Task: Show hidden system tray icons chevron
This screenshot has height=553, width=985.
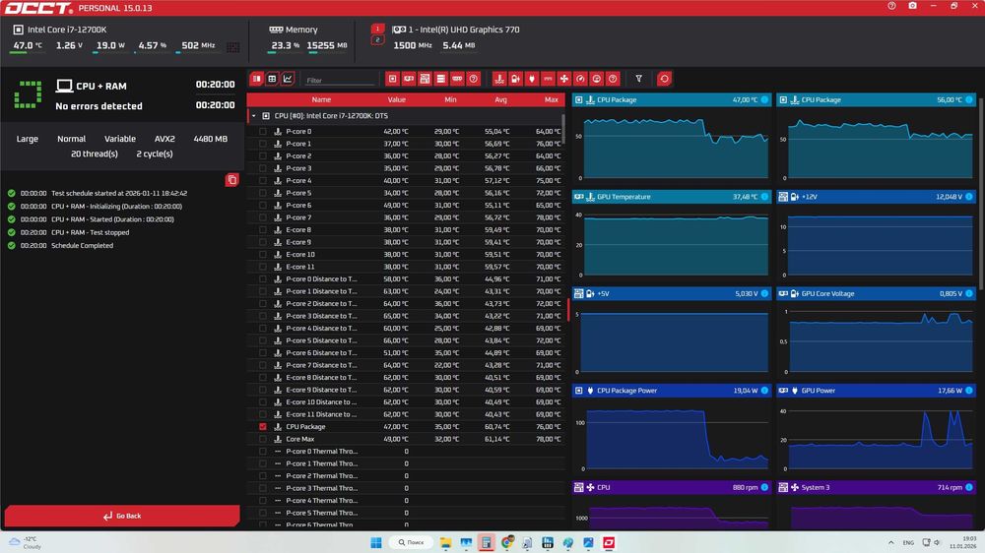Action: point(890,542)
